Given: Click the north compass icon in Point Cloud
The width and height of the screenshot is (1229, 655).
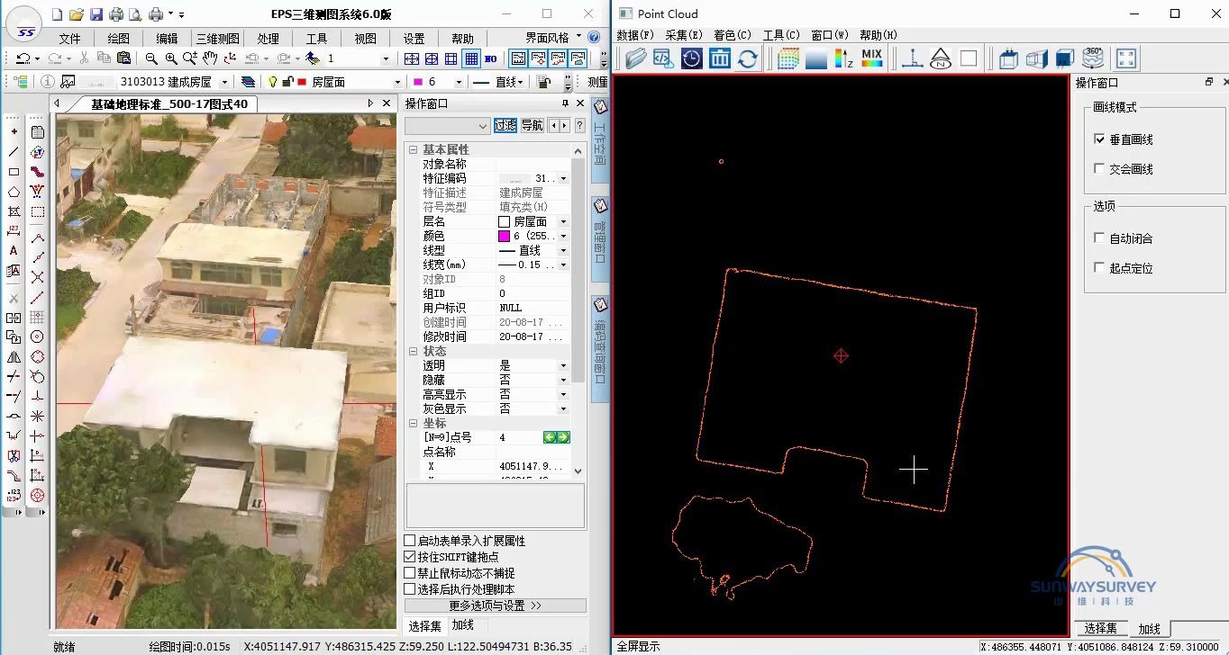Looking at the screenshot, I should click(941, 58).
